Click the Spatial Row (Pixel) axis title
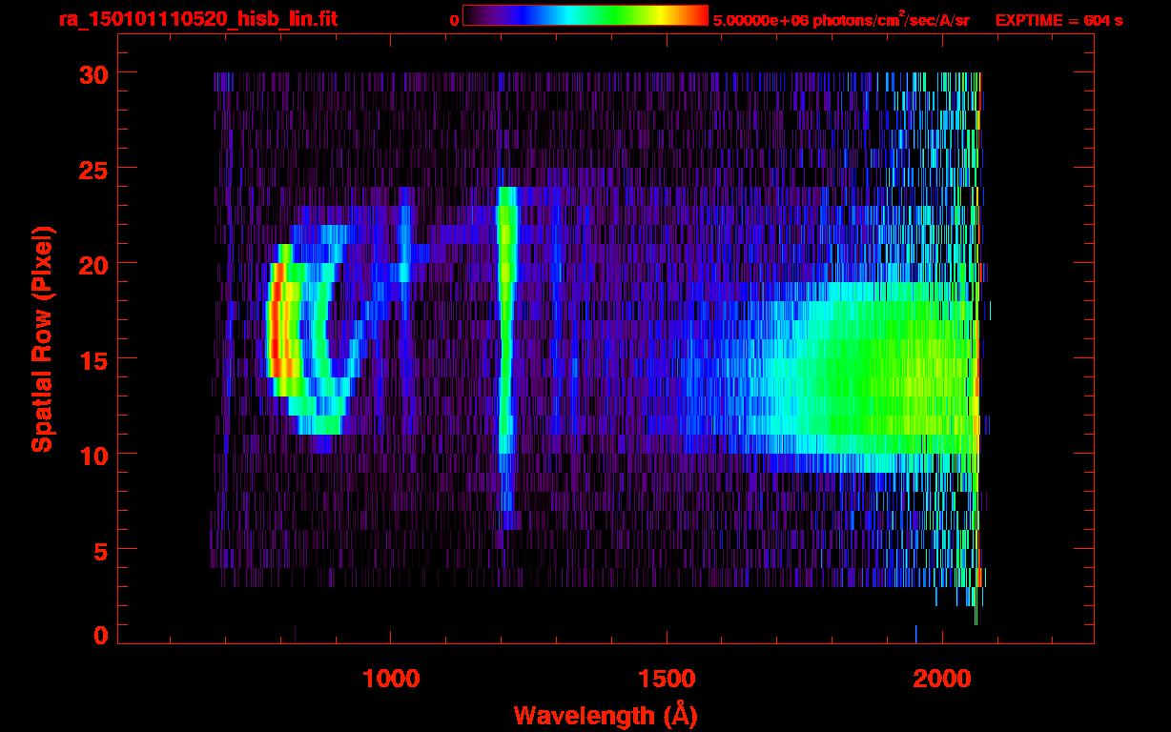Screen dimensions: 1171x732 (x=41, y=339)
